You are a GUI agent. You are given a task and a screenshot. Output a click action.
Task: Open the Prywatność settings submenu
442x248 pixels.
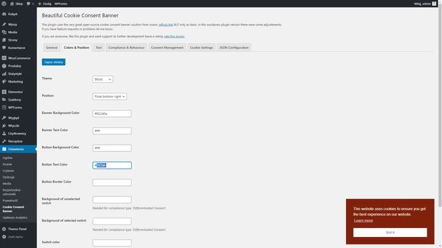point(10,200)
